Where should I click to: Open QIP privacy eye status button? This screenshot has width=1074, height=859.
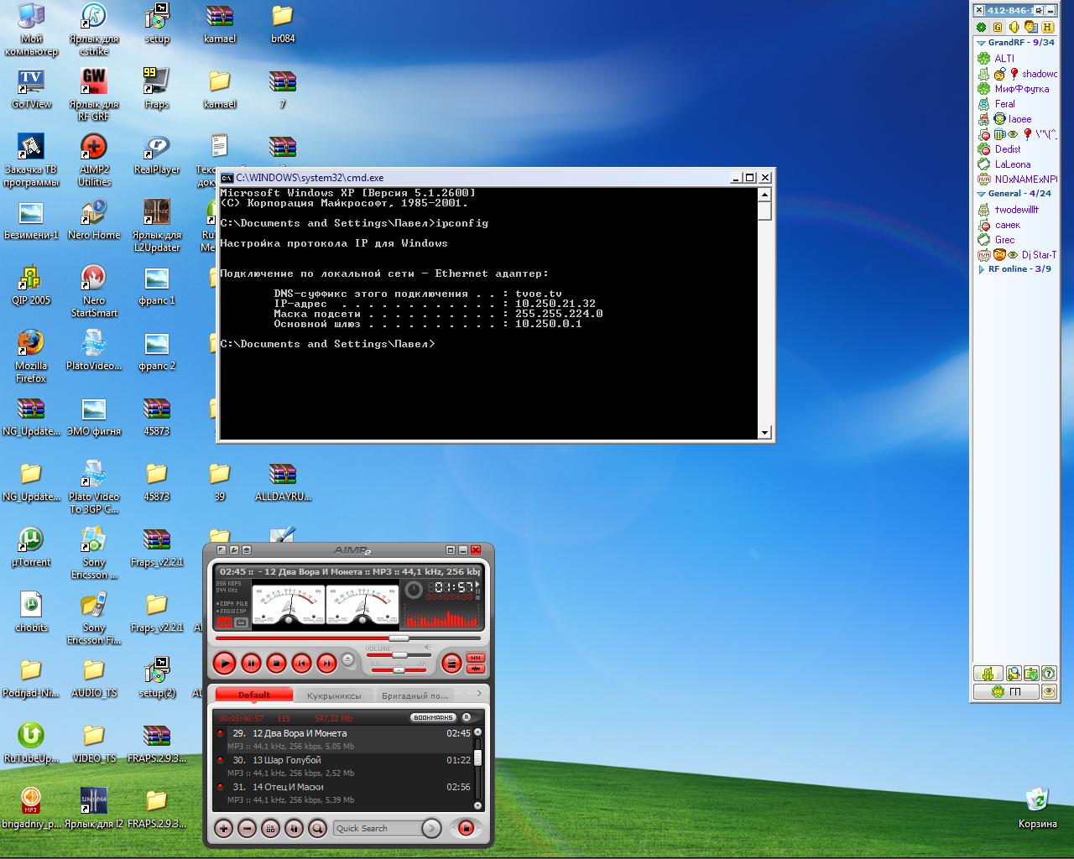click(x=1049, y=692)
